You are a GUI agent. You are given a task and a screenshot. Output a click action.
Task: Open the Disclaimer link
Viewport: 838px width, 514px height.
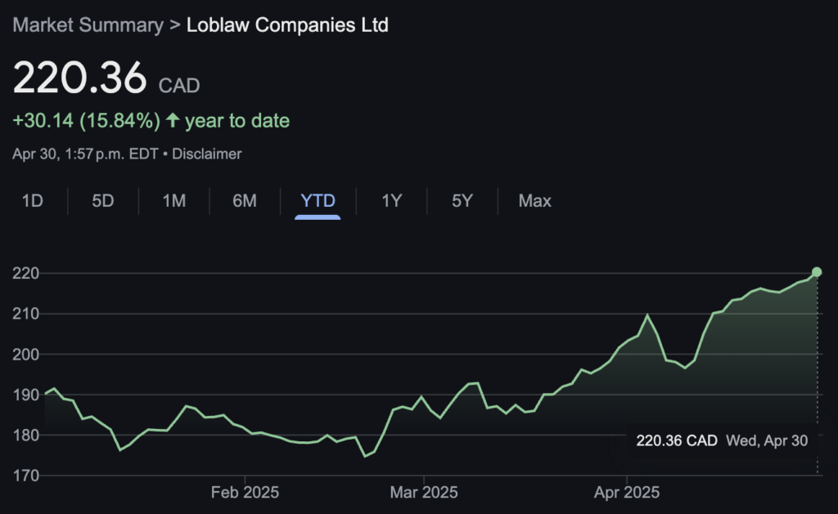[x=207, y=154]
